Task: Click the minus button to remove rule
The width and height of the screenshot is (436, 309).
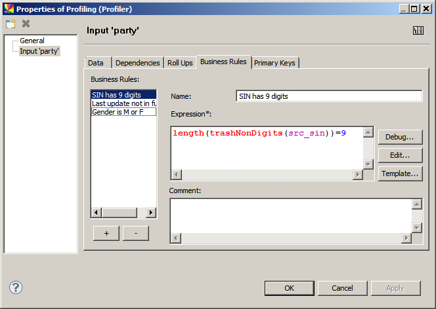Action: [135, 233]
